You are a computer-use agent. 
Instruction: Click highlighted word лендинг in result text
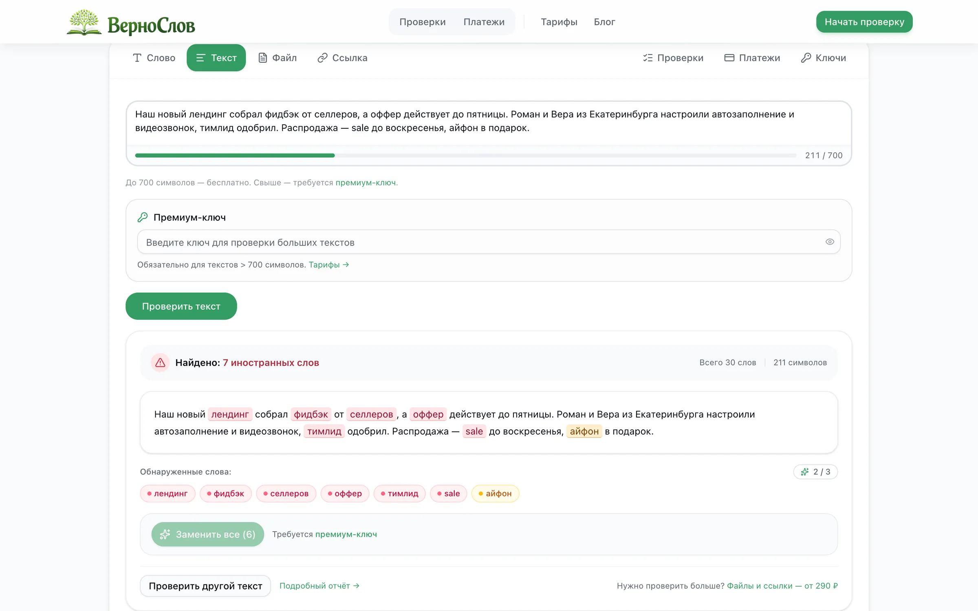tap(230, 414)
